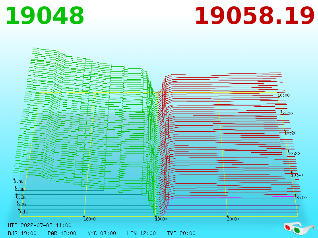Click the 10:30 time axis label
Image resolution: width=318 pixels, height=238 pixels.
pos(294,154)
